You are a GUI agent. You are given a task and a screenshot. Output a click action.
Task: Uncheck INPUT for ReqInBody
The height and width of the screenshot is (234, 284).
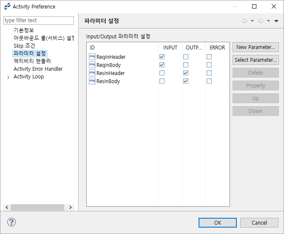(x=162, y=65)
